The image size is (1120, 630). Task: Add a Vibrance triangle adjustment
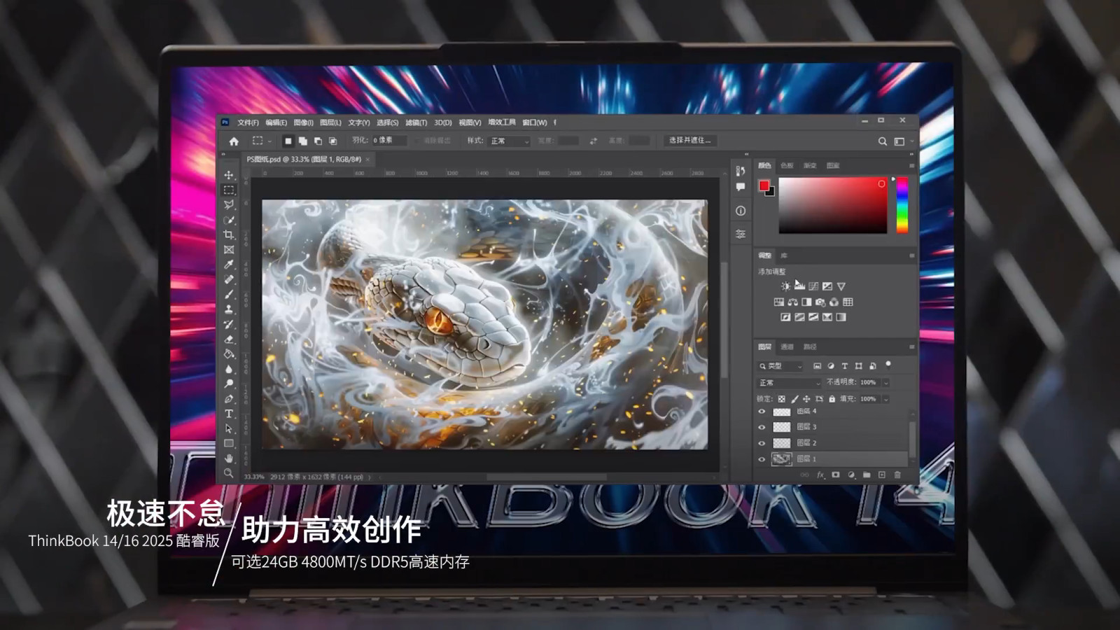(841, 286)
